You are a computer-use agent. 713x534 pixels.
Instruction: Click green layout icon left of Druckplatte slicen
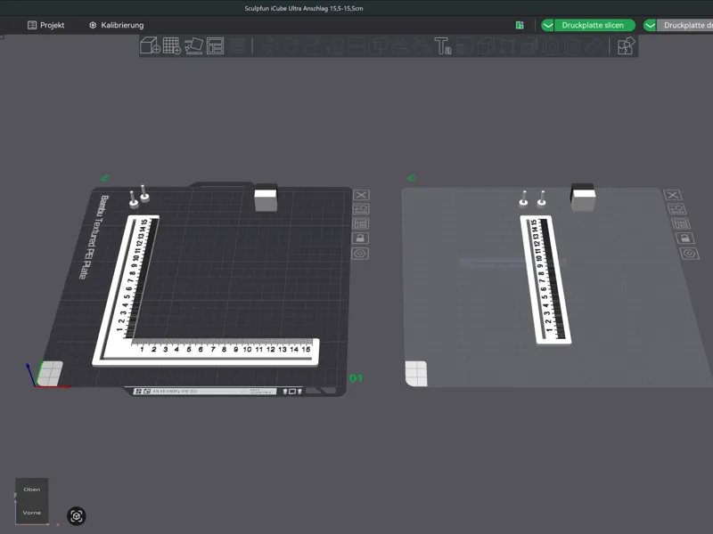[x=520, y=26]
